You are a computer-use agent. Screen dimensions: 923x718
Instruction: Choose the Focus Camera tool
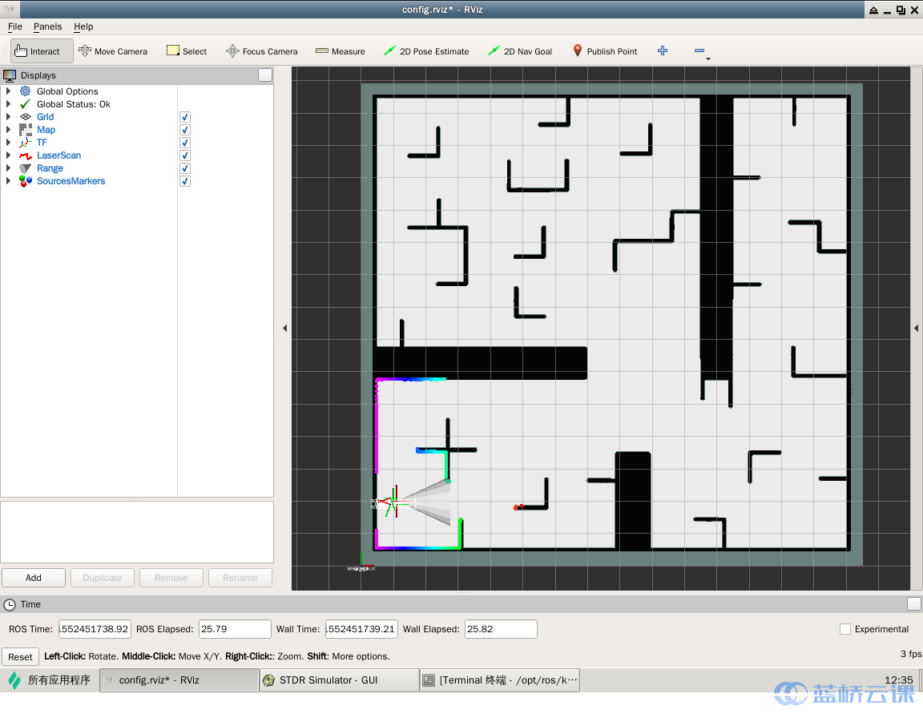(261, 51)
